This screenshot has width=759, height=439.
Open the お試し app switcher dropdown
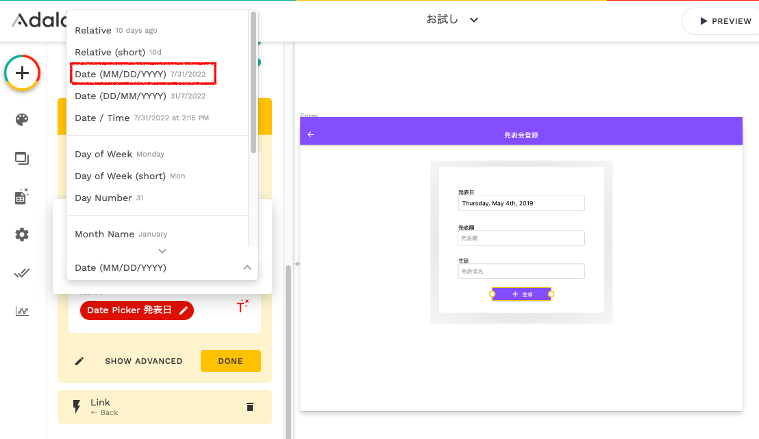point(452,20)
